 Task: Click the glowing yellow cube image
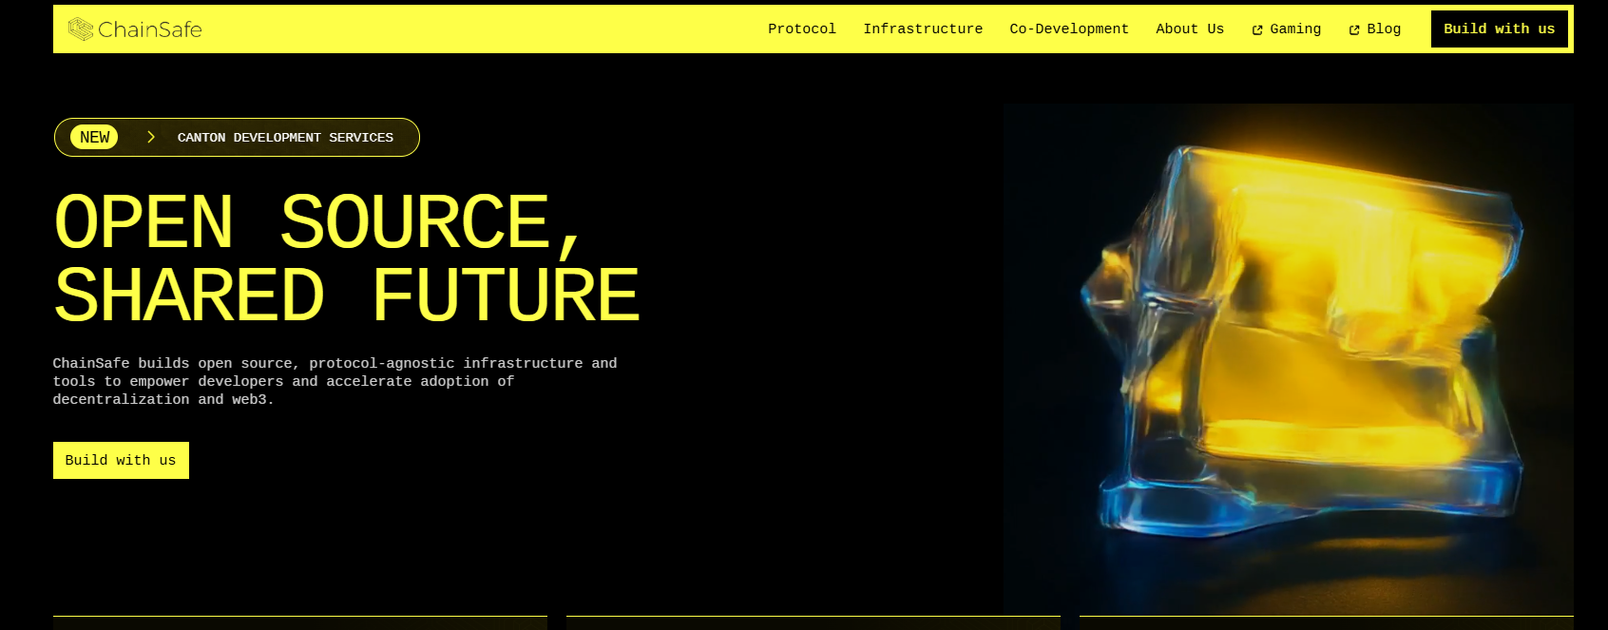coord(1302,342)
